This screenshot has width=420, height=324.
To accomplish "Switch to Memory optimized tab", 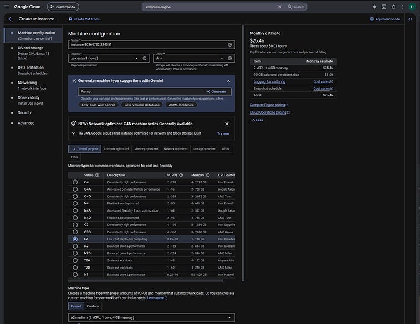I will [146, 149].
